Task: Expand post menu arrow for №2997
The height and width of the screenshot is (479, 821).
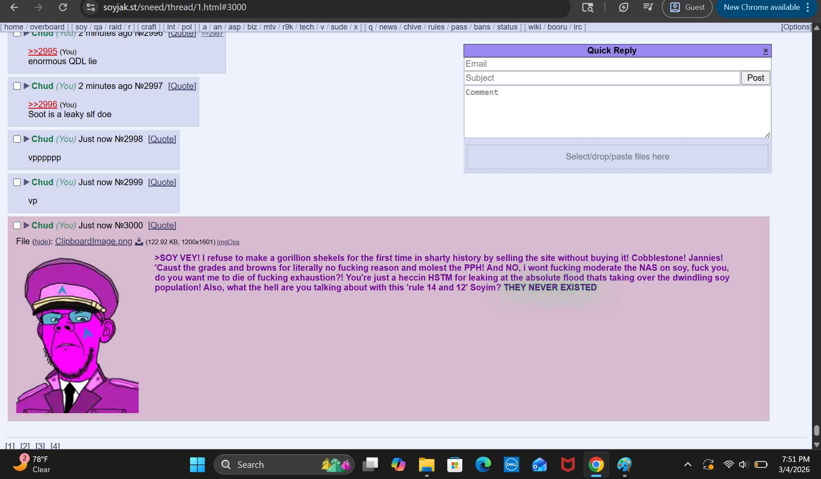Action: [x=27, y=86]
